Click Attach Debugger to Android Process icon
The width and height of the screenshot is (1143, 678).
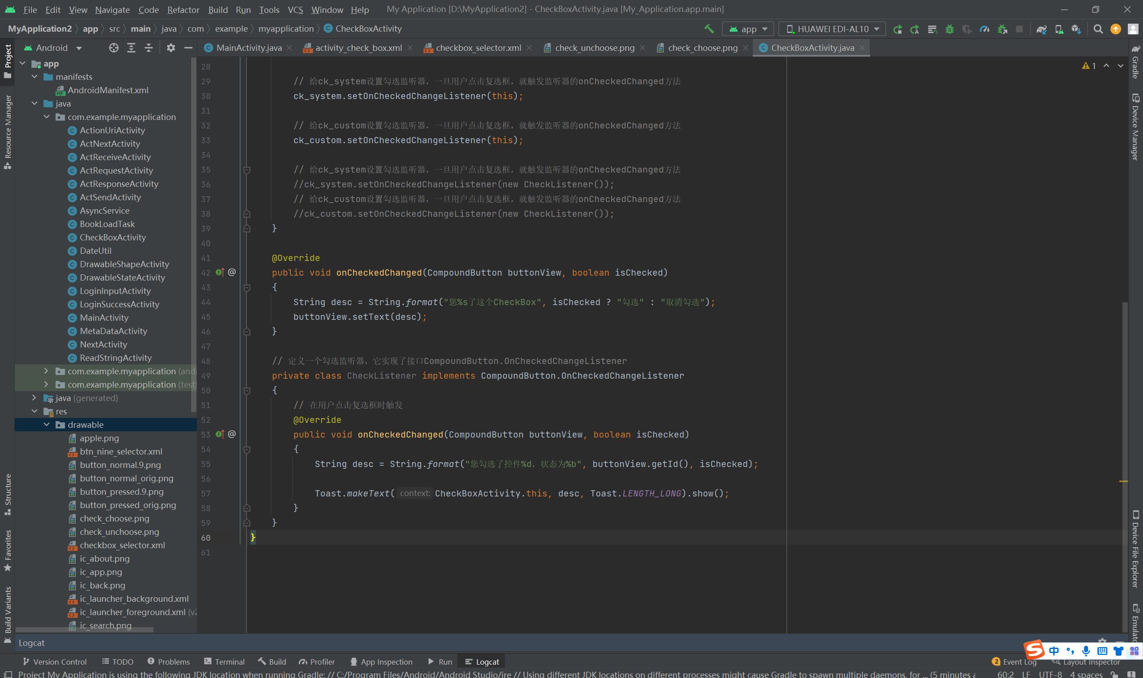[x=1002, y=29]
